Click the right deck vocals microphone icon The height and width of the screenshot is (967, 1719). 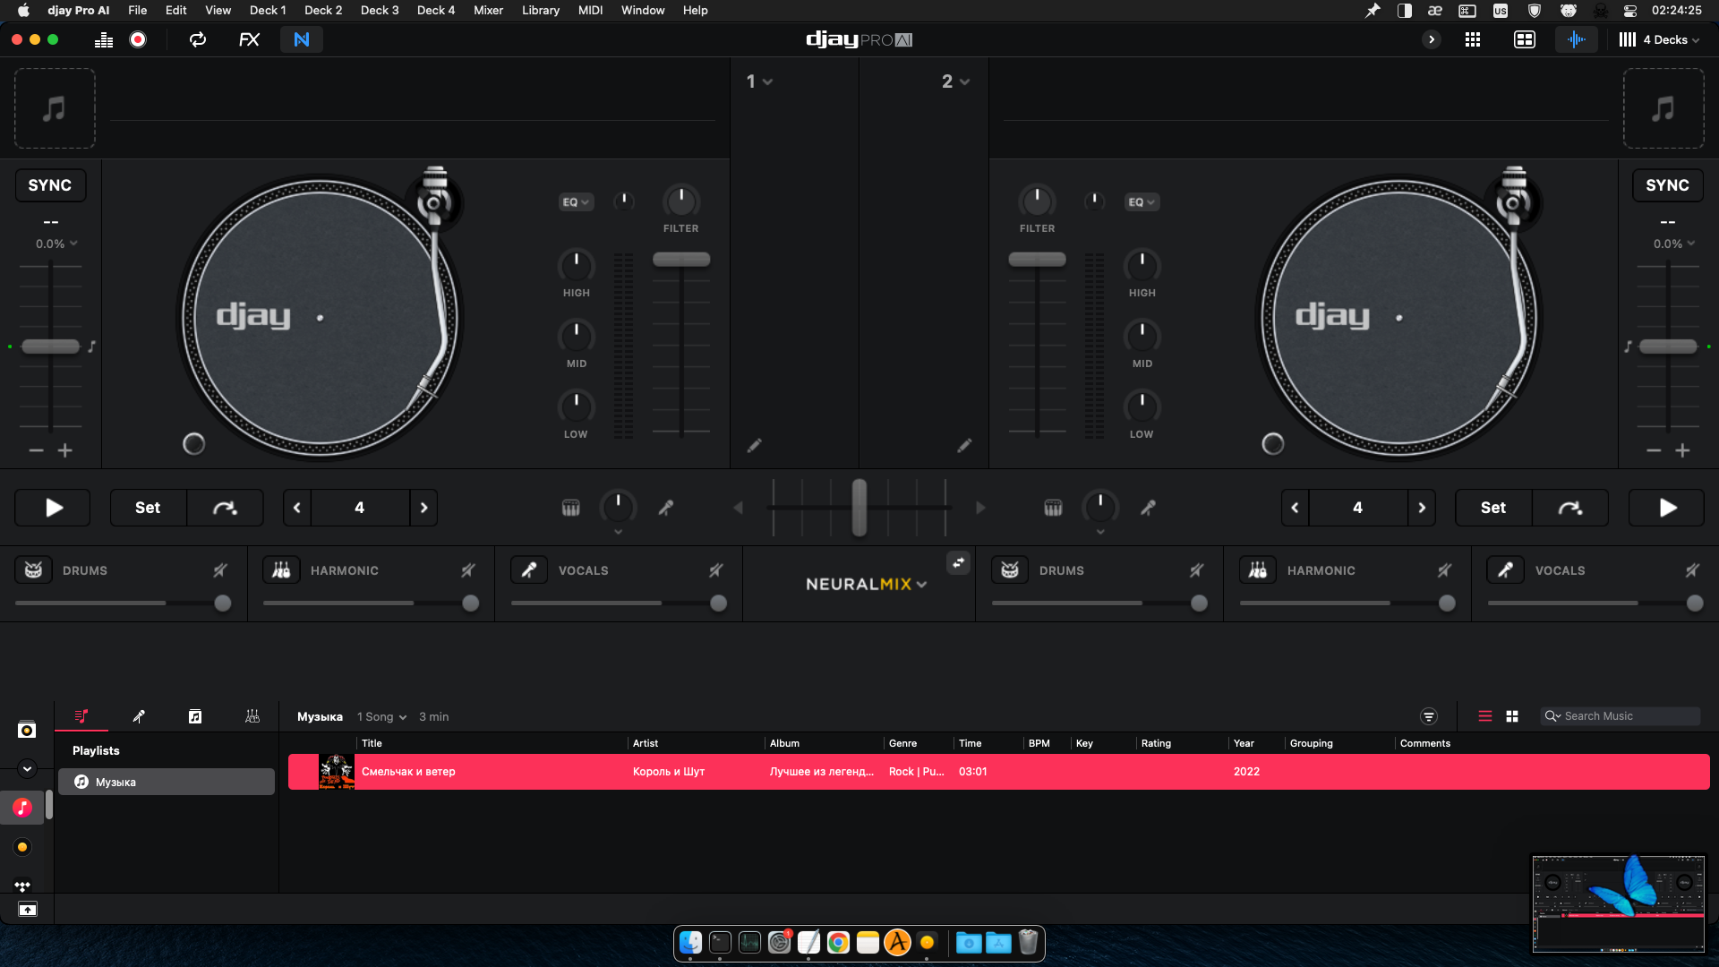coord(1506,570)
